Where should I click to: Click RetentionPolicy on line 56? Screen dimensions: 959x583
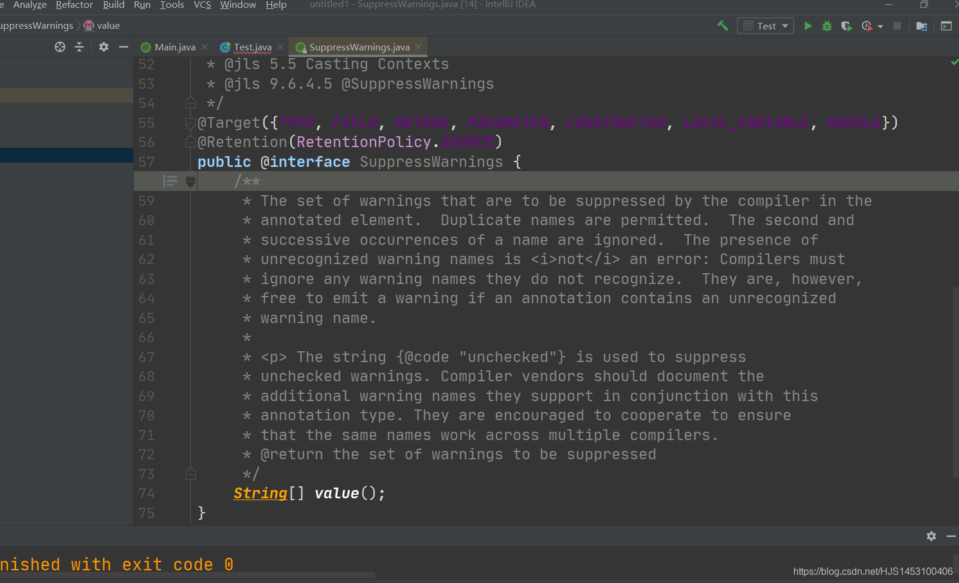pos(364,142)
